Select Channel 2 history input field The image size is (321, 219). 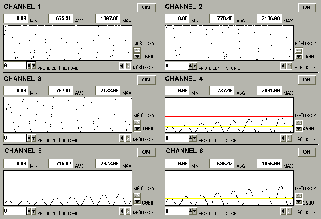pos(176,66)
